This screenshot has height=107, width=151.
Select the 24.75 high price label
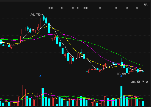click(x=35, y=15)
